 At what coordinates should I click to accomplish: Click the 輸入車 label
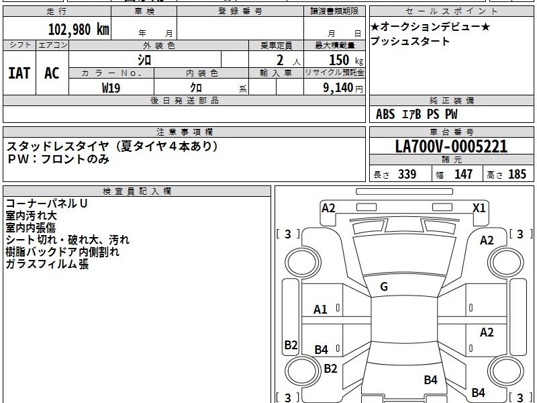point(276,73)
